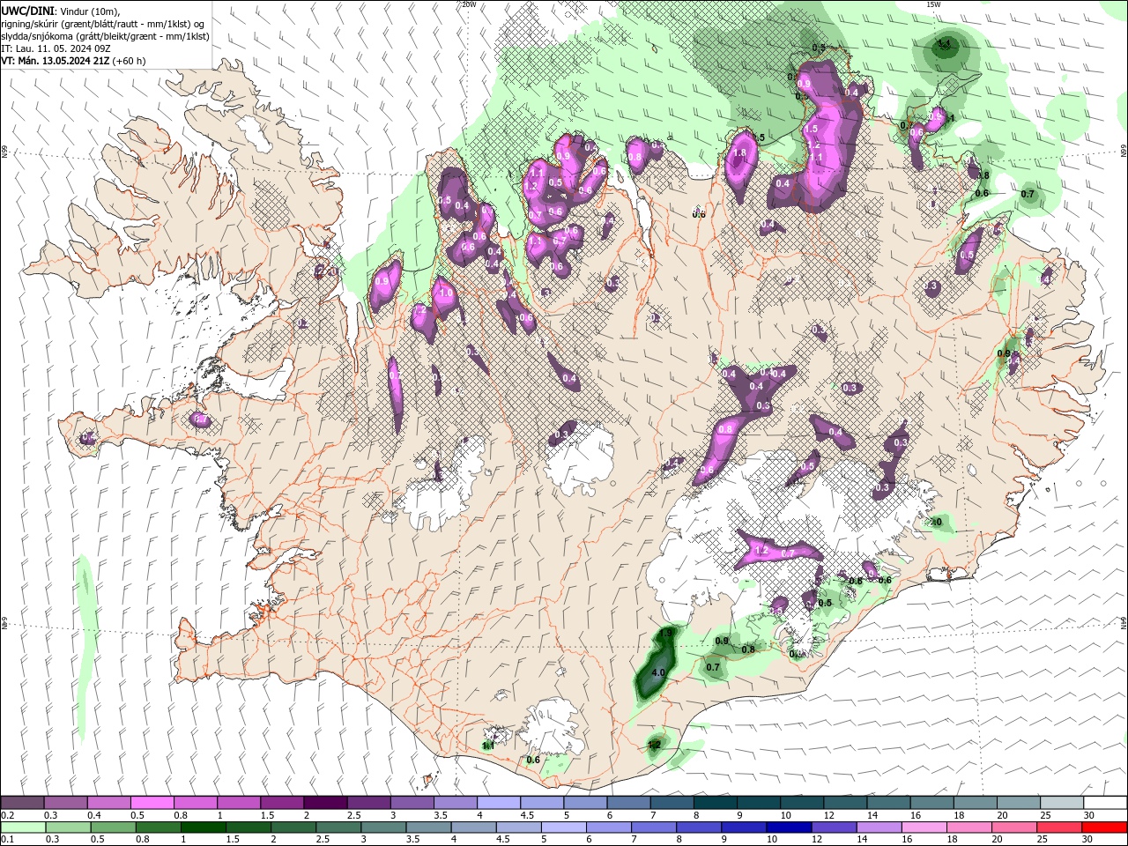
Task: Pick the upper legend swatch labeled 3
Action: pos(412,803)
